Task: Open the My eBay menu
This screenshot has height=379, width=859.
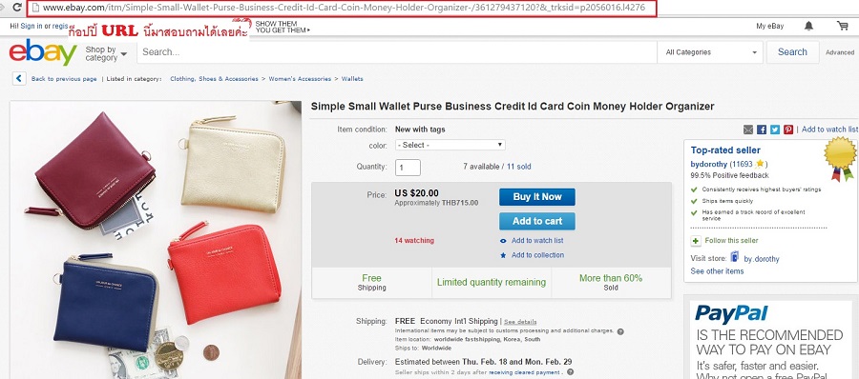Action: pos(769,26)
